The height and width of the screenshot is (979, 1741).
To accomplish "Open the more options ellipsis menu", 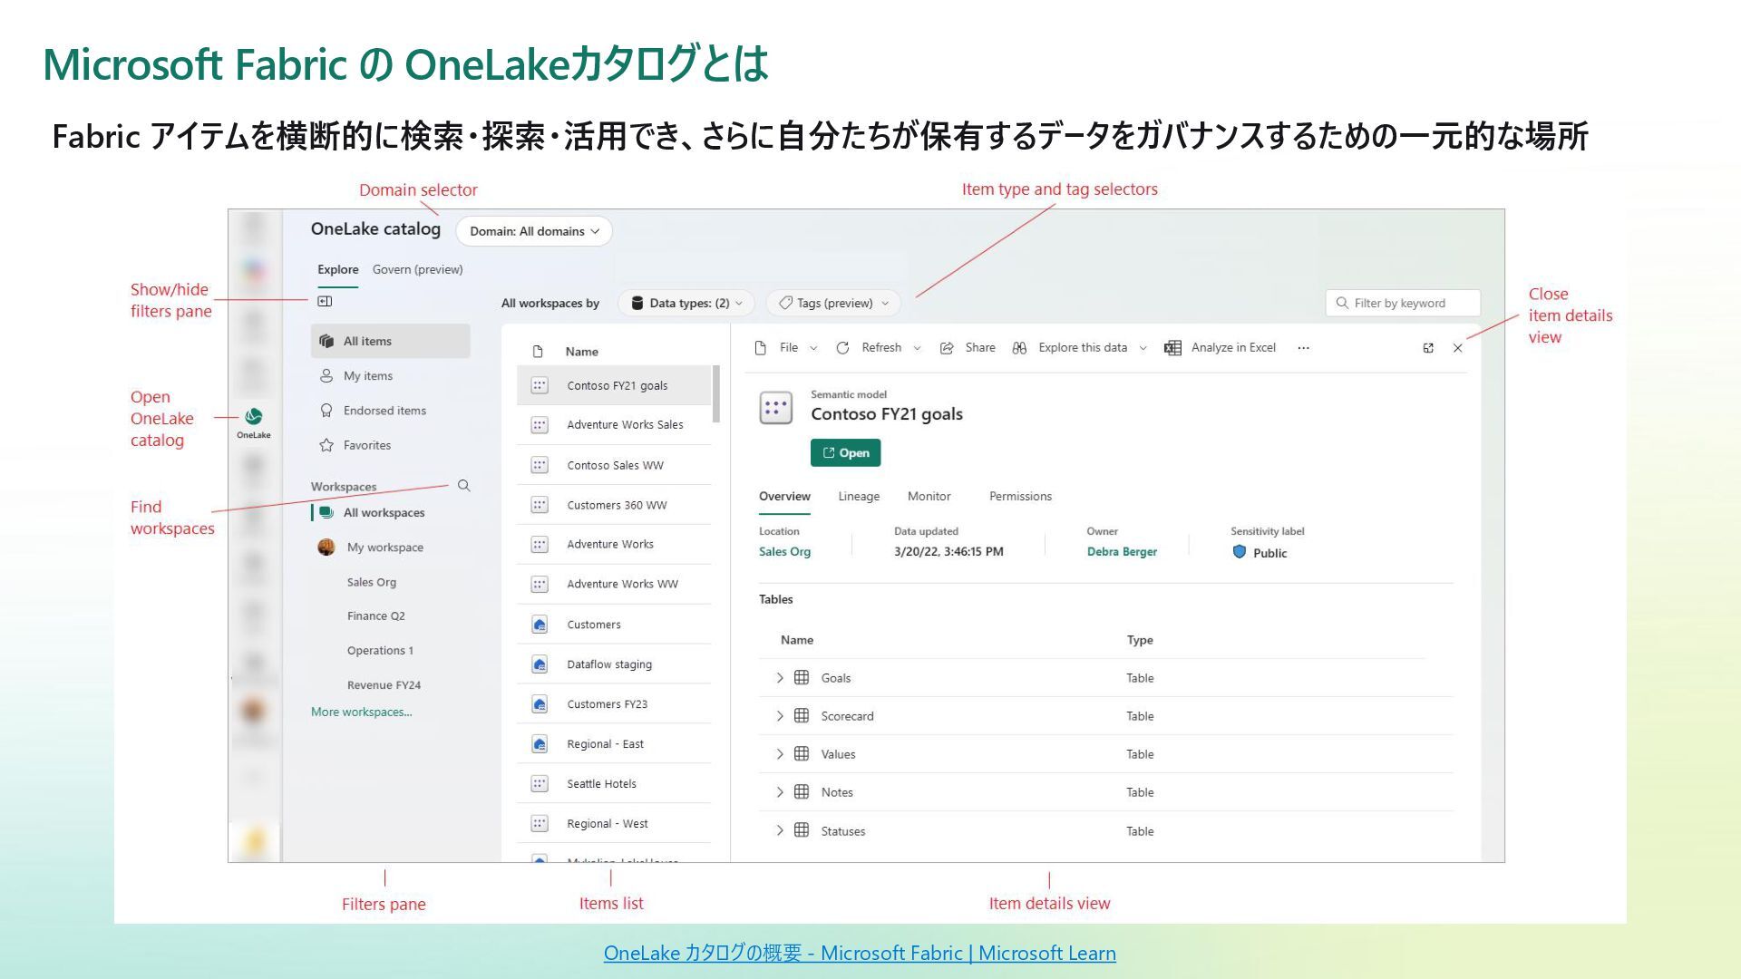I will tap(1303, 348).
